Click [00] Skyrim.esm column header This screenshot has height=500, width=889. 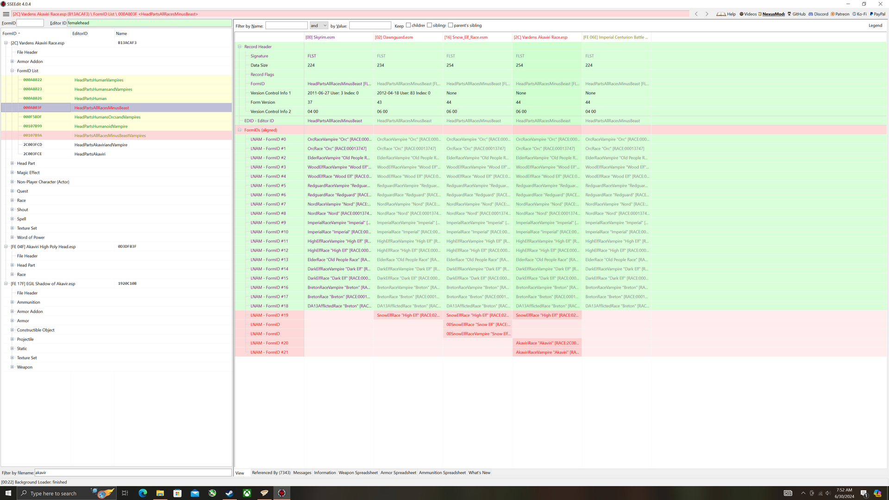tap(338, 37)
